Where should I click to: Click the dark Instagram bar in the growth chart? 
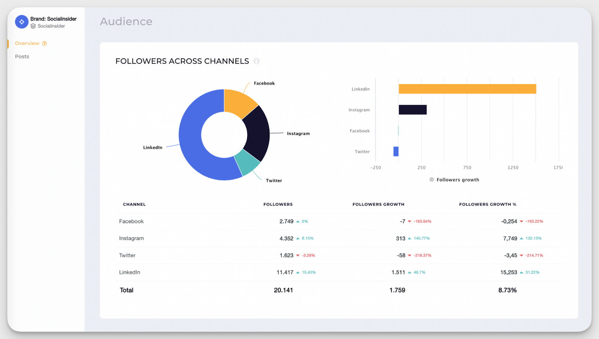coord(412,109)
